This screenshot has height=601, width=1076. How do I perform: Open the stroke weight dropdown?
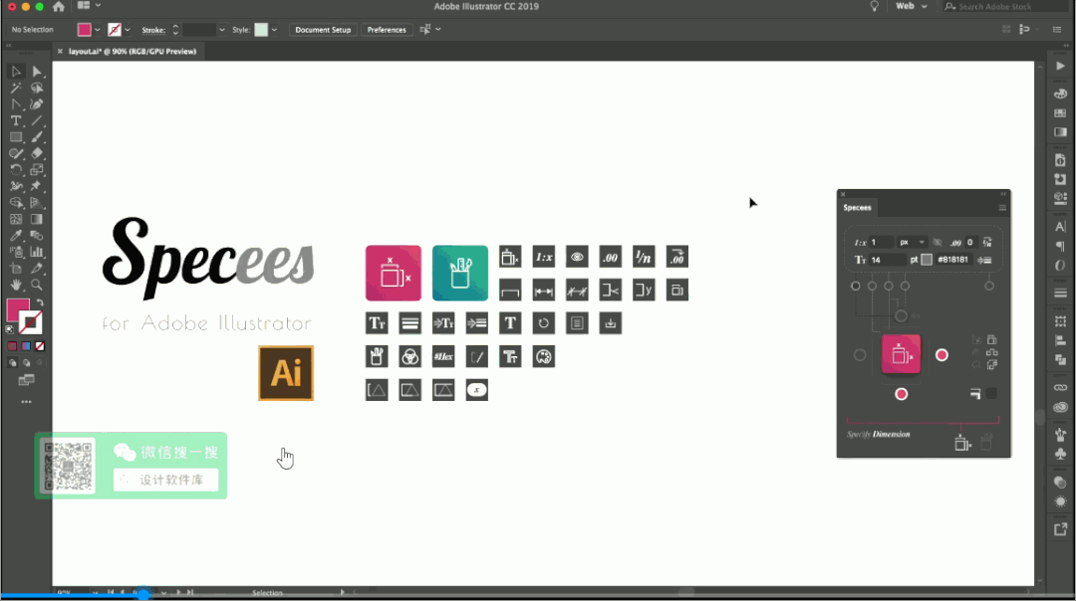221,30
